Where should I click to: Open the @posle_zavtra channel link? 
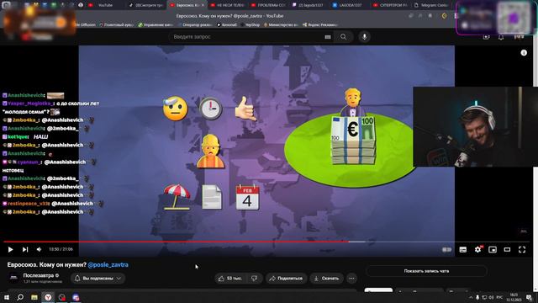tap(108, 265)
